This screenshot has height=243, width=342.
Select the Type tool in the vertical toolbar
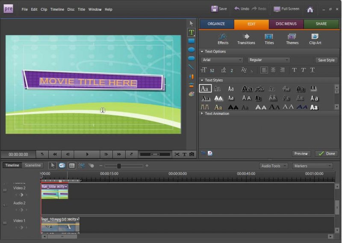(191, 32)
